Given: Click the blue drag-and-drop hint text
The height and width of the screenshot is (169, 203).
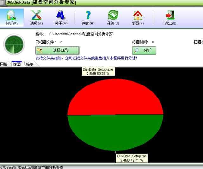Looking at the screenshot, I should click(86, 58).
